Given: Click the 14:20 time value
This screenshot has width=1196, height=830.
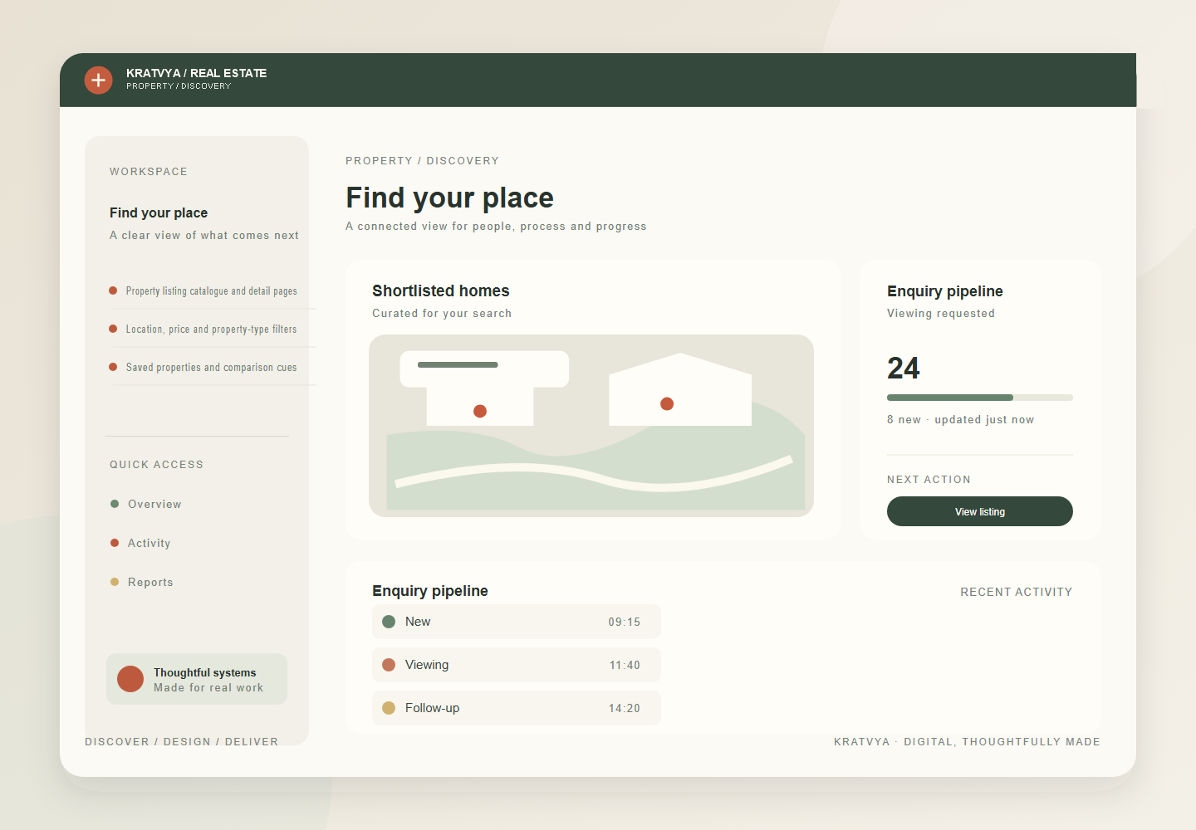Looking at the screenshot, I should coord(625,708).
